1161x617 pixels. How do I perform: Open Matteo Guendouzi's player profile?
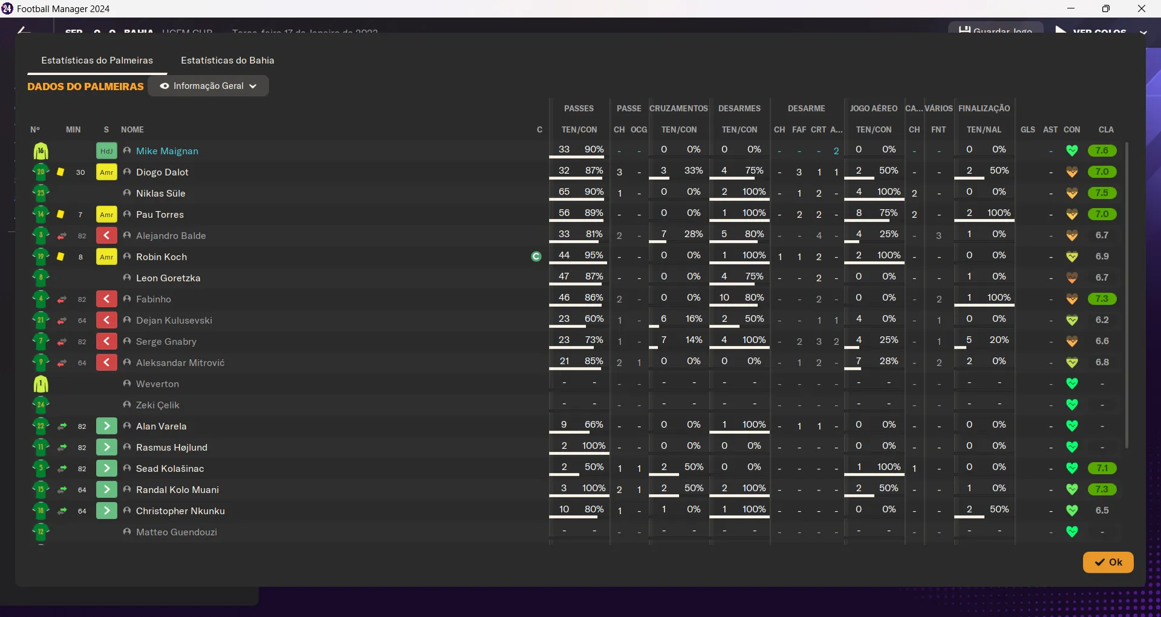point(177,532)
